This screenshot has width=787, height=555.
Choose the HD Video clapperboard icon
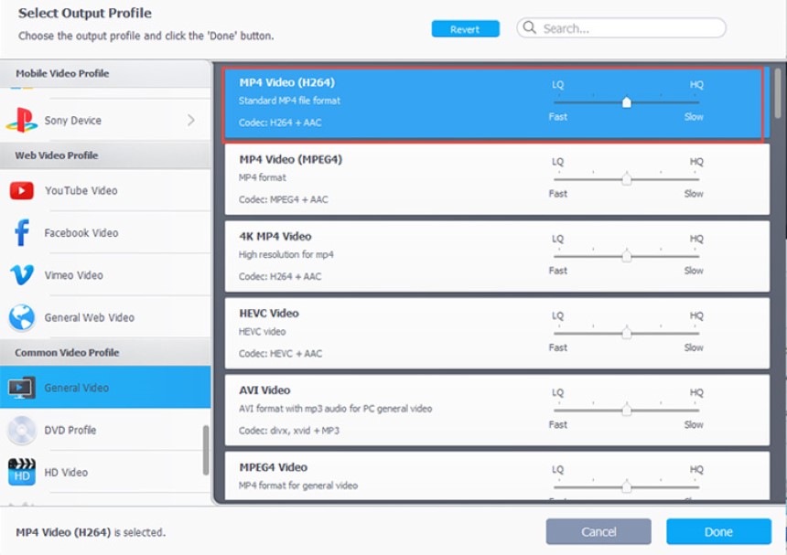22,472
